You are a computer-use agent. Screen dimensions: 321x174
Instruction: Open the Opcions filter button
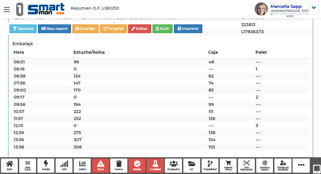[x=23, y=29]
